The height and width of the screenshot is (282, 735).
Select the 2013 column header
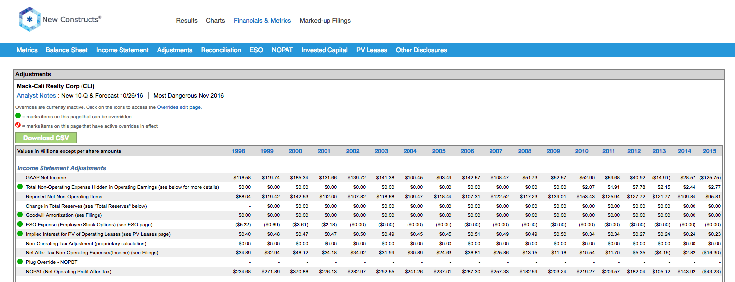[659, 151]
